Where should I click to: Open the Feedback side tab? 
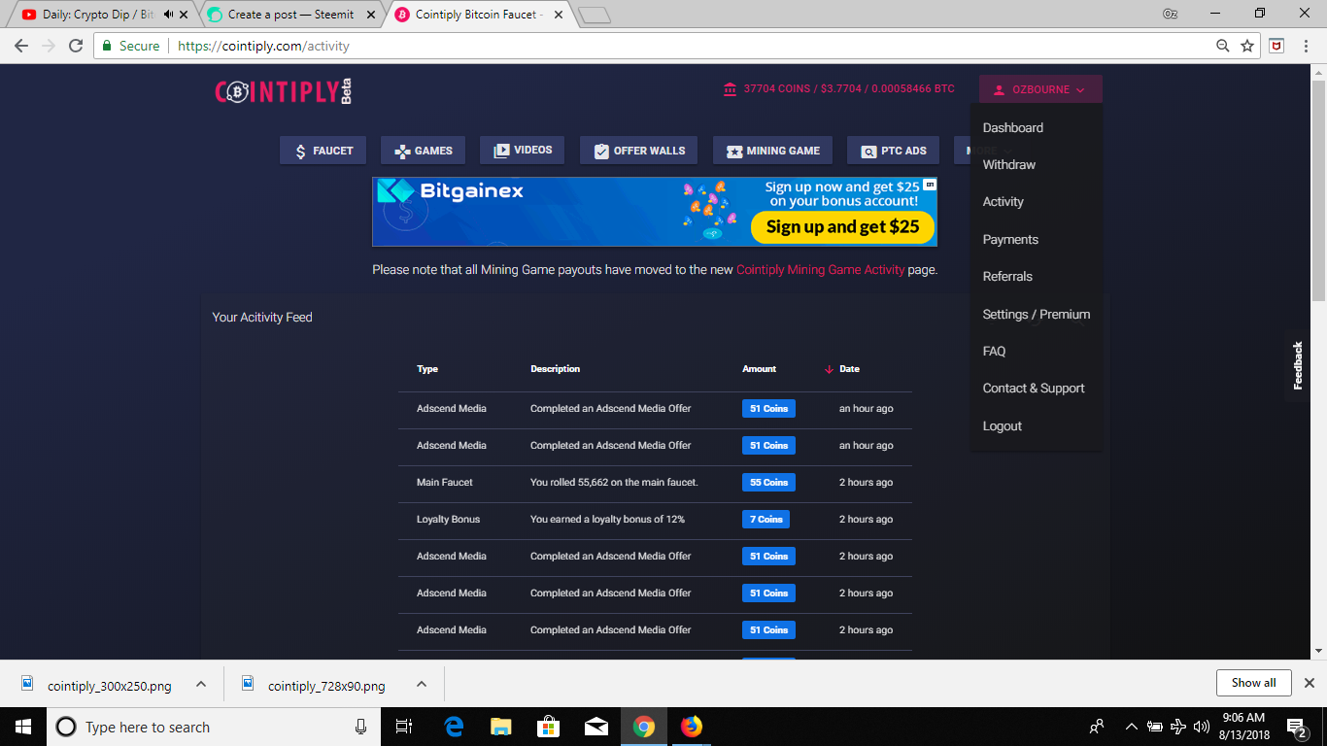point(1297,365)
